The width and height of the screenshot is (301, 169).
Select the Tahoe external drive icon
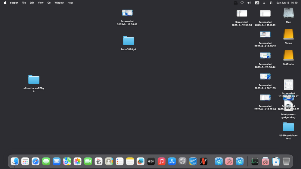pyautogui.click(x=288, y=34)
